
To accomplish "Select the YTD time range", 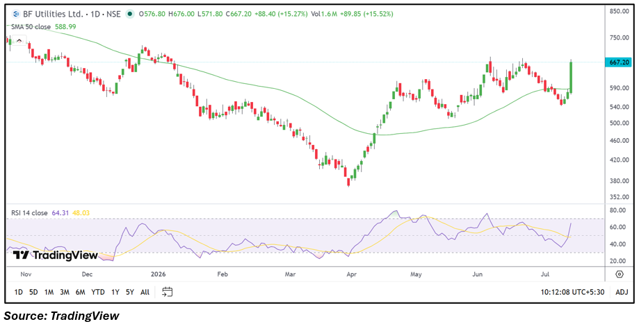I will 98,292.
